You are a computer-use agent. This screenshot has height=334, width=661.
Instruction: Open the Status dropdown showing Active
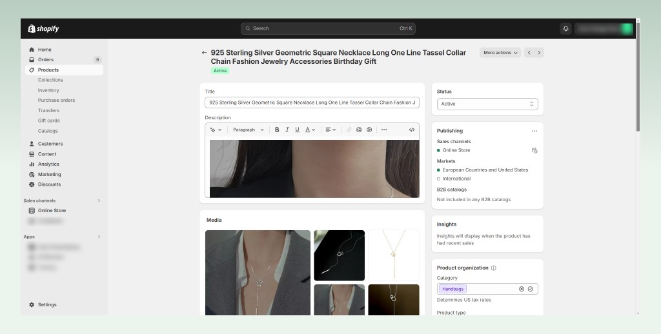487,104
